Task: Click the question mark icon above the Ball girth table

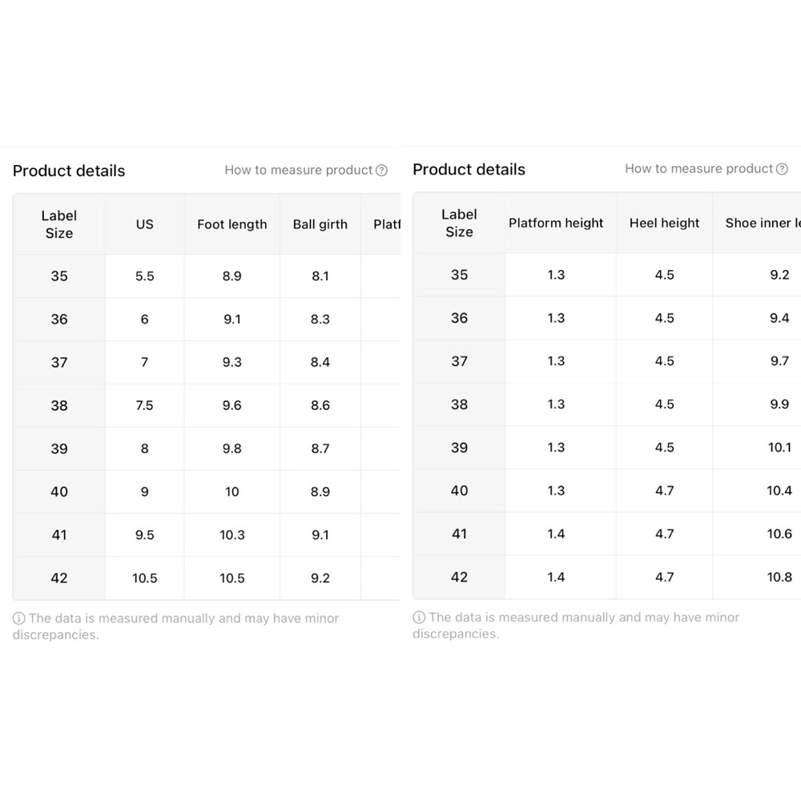Action: click(381, 170)
